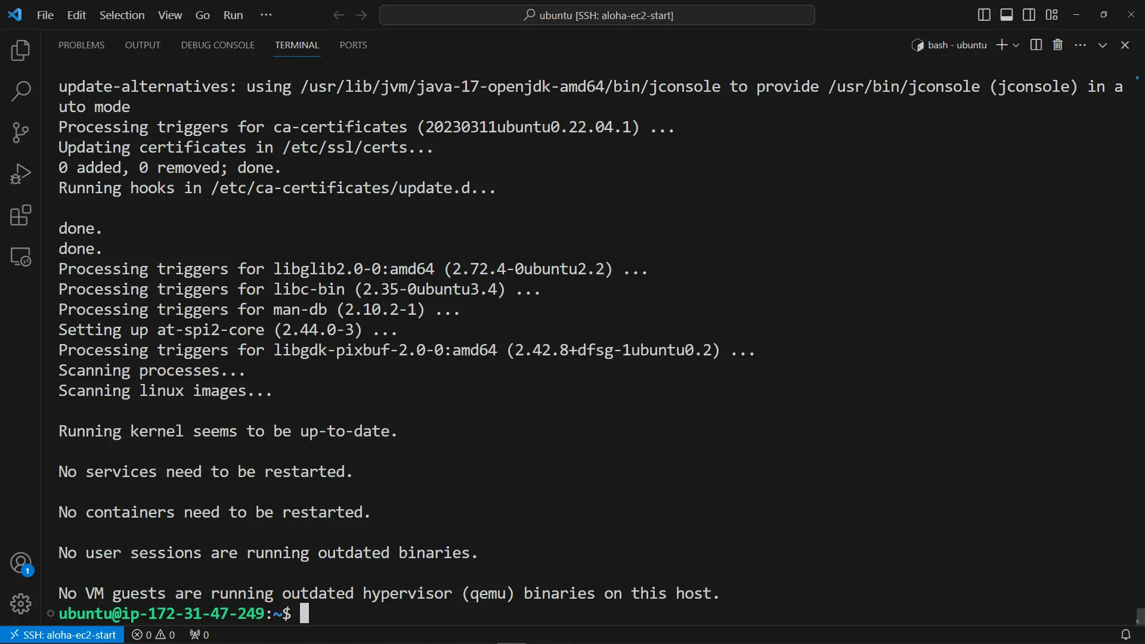This screenshot has height=644, width=1145.
Task: Kill terminal with trash icon
Action: click(1058, 45)
